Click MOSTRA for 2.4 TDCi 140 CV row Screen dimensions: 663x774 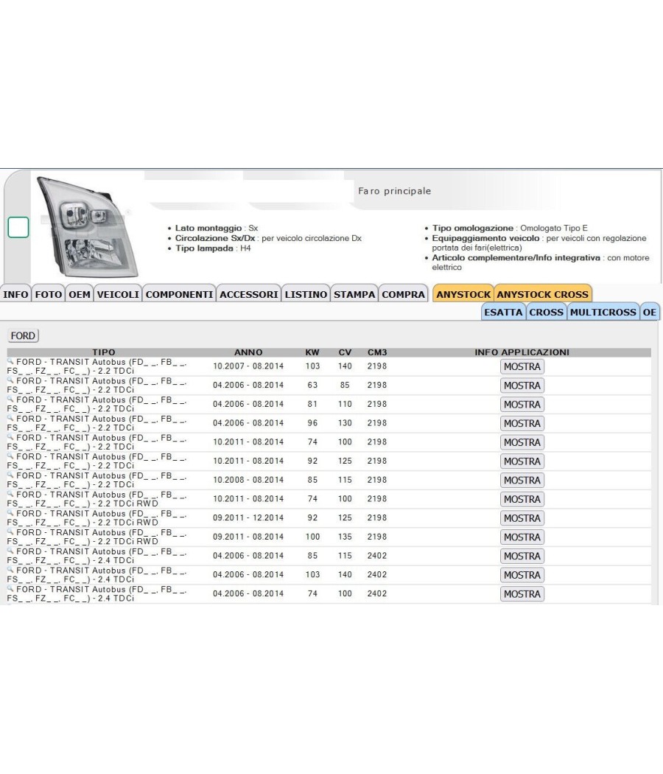click(x=522, y=575)
